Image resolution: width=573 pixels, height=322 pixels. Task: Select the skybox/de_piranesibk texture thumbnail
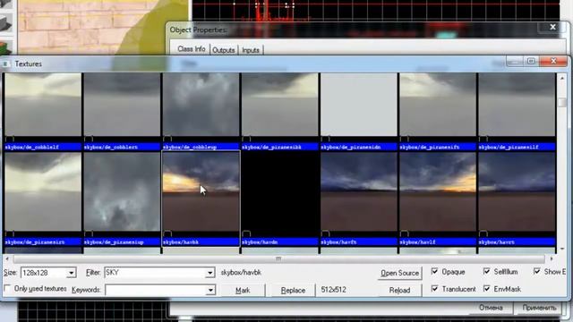[280, 105]
